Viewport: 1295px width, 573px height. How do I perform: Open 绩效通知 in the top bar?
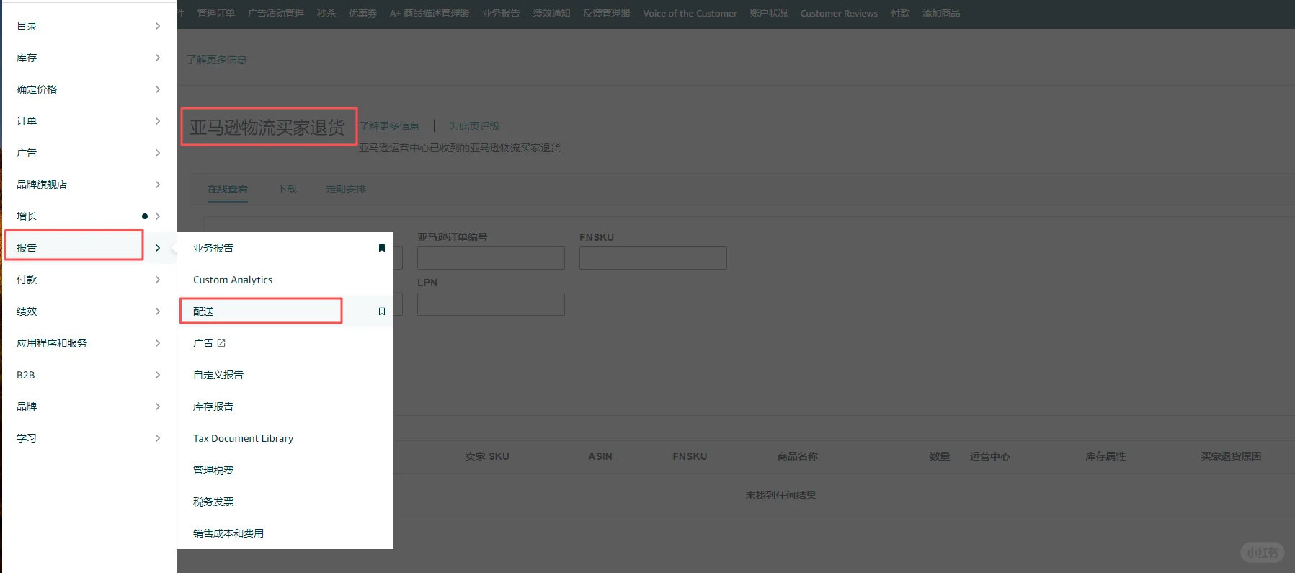pos(552,13)
